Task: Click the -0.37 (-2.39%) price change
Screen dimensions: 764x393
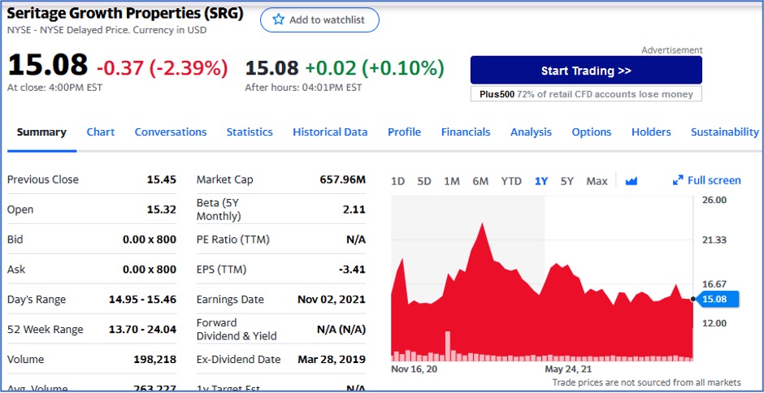Action: [163, 67]
